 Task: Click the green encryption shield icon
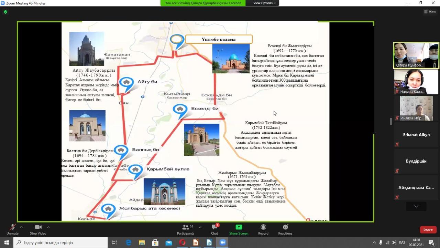pos(5,12)
